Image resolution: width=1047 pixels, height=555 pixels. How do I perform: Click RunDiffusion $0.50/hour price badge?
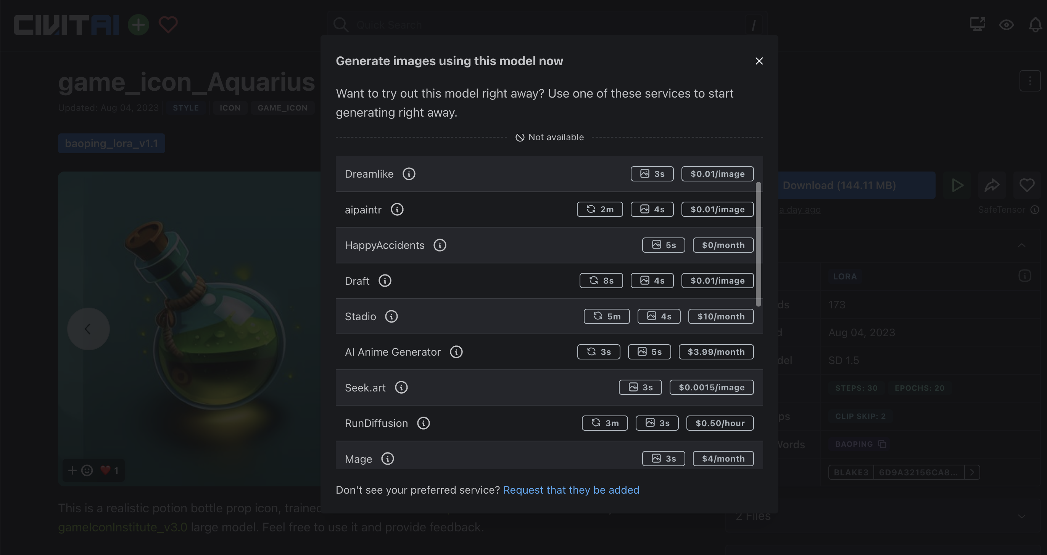click(720, 423)
